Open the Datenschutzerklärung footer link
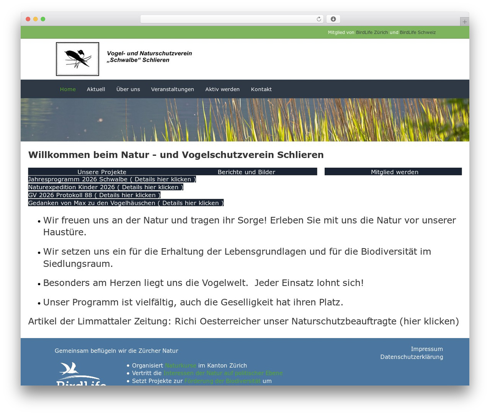The height and width of the screenshot is (415, 490). (412, 357)
